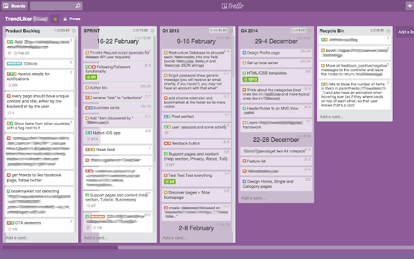Click the Recycle Bin list title
414x259 pixels.
332,30
